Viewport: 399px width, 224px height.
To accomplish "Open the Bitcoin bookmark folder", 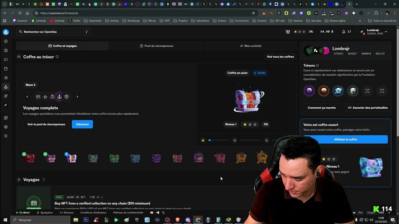I will point(150,21).
